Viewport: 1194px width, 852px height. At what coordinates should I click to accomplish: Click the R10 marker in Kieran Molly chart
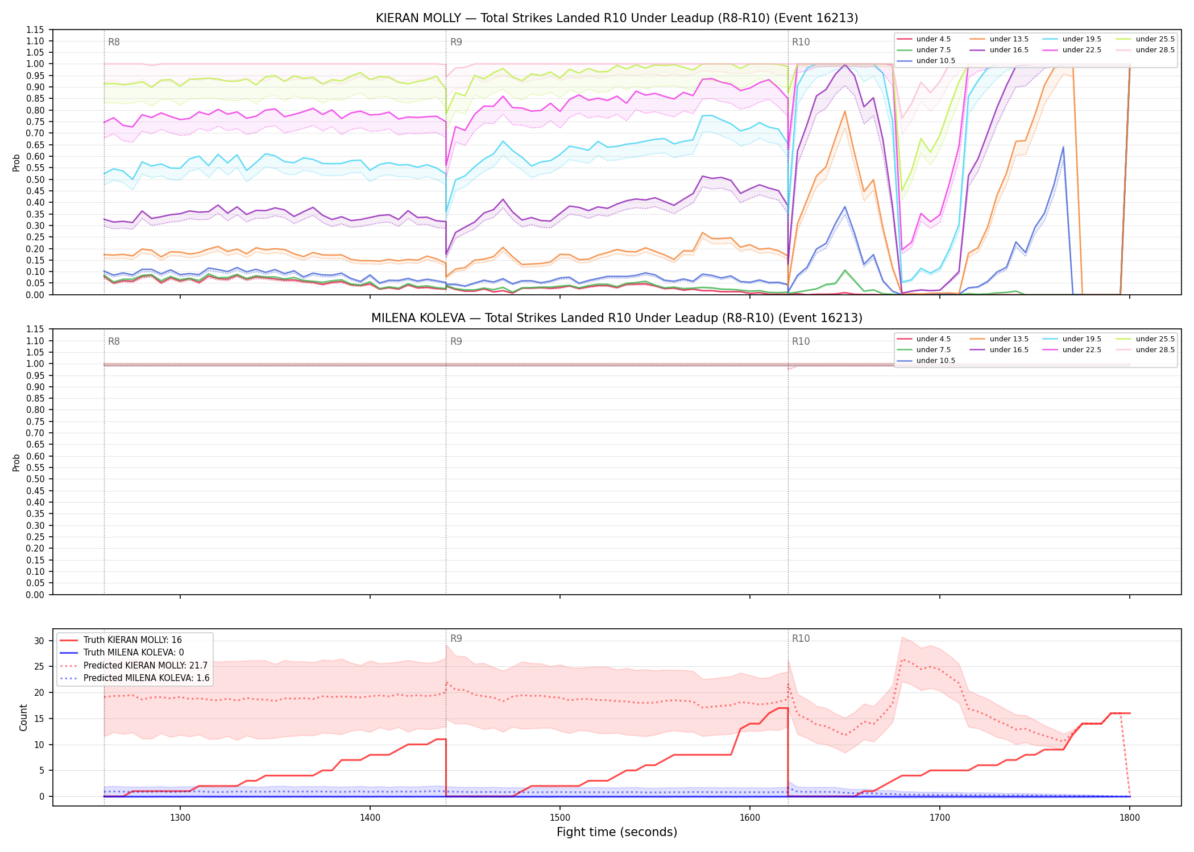pyautogui.click(x=801, y=42)
